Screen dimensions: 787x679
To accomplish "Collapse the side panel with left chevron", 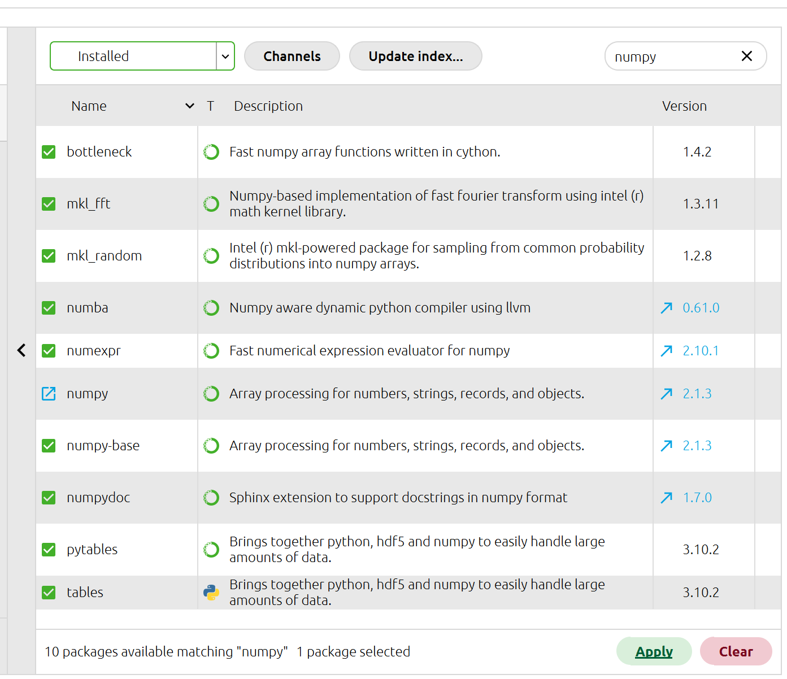I will [x=21, y=351].
